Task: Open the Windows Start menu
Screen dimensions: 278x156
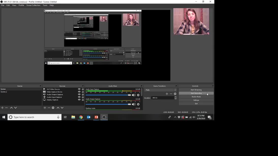Action: [x=4, y=117]
